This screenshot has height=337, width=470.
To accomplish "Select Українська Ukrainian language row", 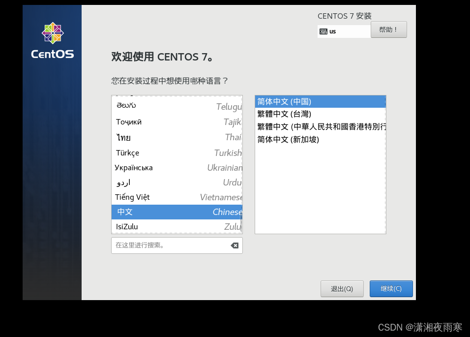I will coord(177,168).
